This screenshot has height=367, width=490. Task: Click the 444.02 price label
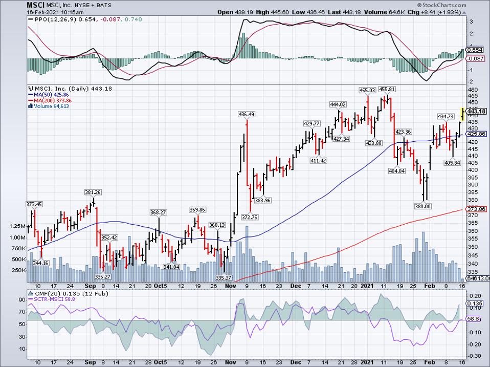click(x=338, y=104)
